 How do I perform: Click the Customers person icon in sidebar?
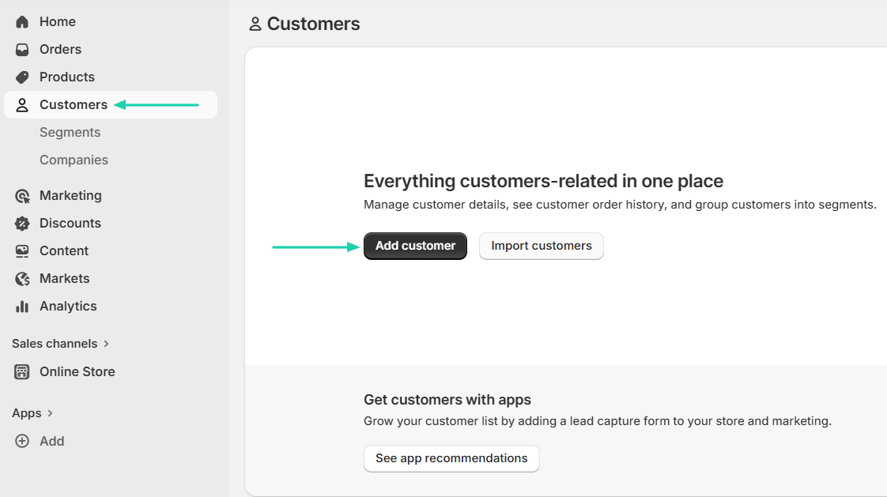(x=22, y=105)
